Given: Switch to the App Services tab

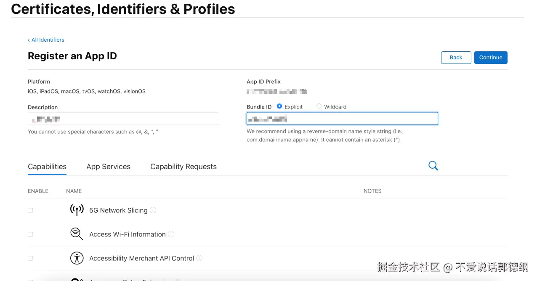Looking at the screenshot, I should (x=108, y=167).
